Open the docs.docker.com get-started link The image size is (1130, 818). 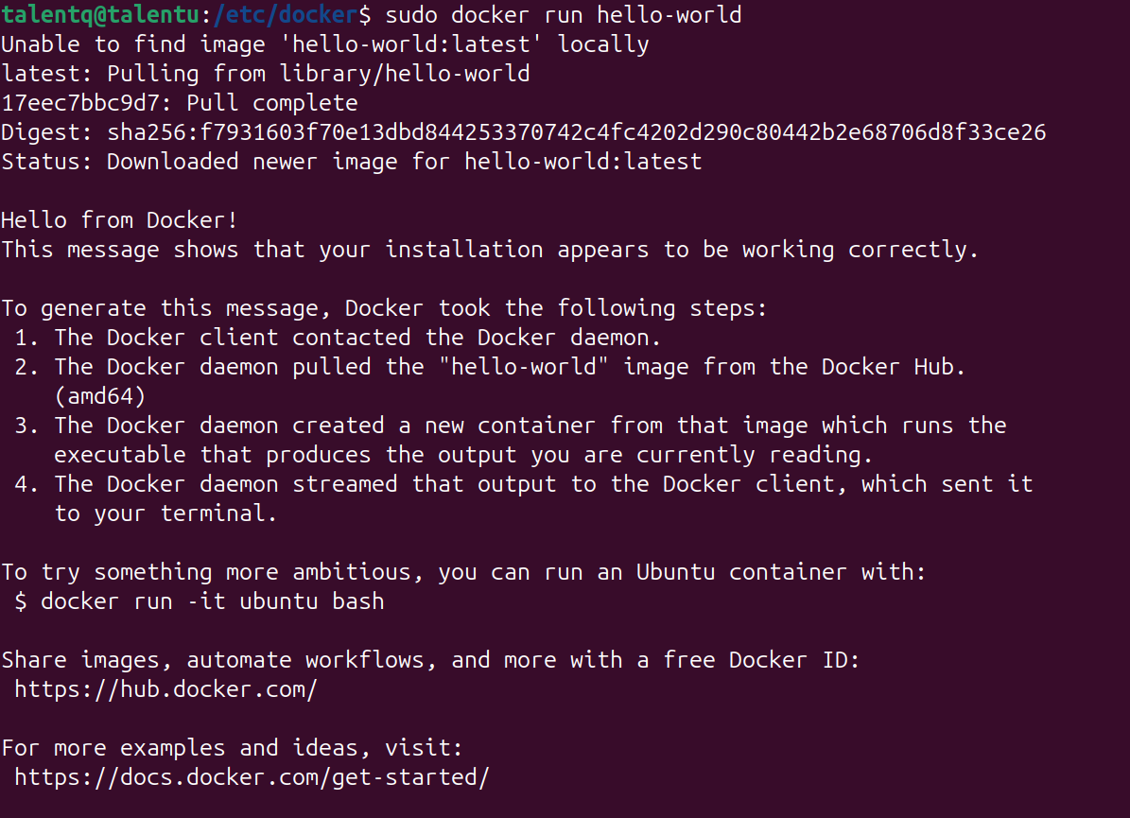pyautogui.click(x=252, y=777)
